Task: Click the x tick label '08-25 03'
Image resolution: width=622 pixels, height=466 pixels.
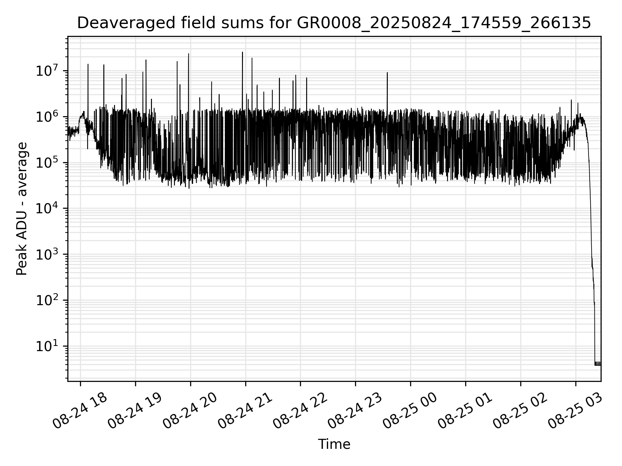Action: (x=575, y=411)
